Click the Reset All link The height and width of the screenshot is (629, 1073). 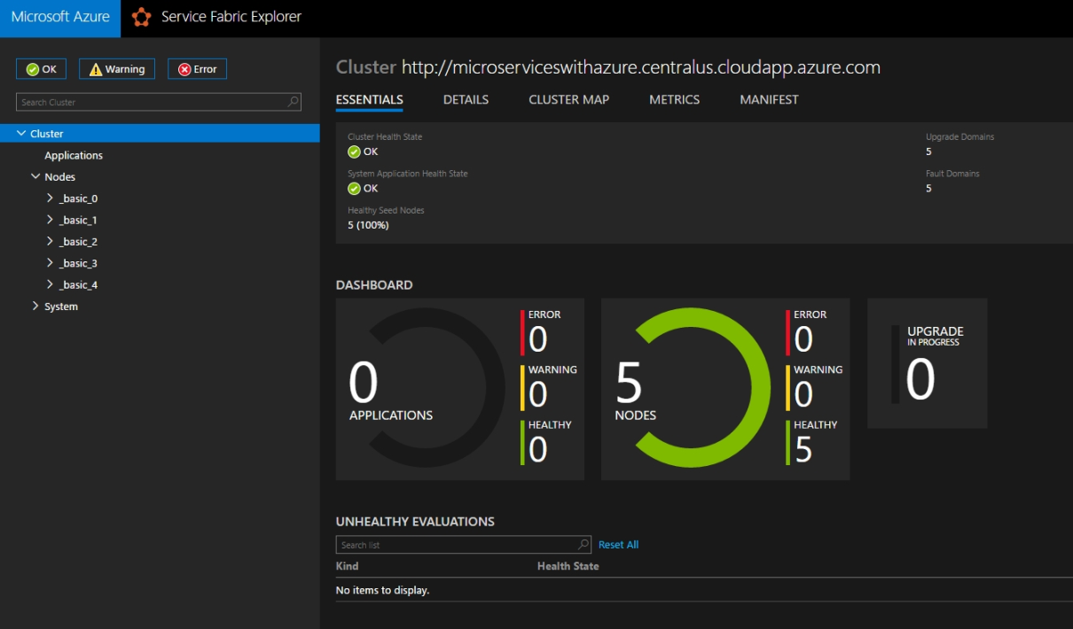[619, 545]
